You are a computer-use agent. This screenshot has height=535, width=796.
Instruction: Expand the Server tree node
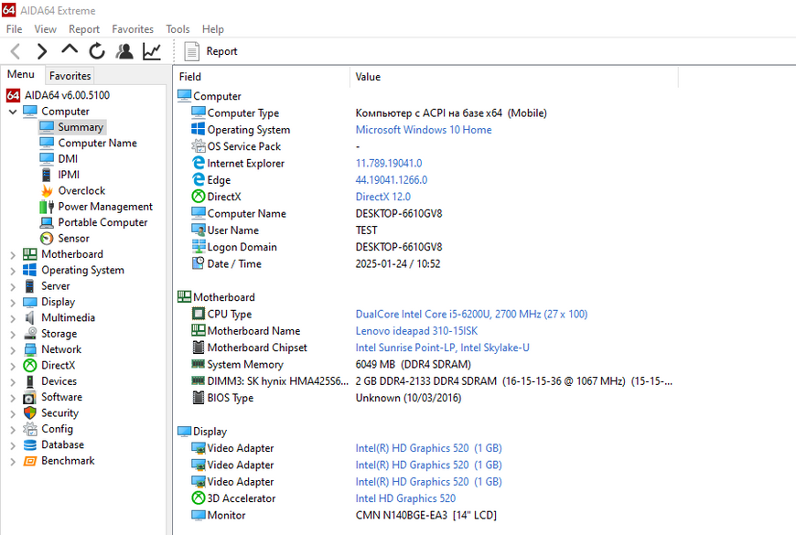13,286
